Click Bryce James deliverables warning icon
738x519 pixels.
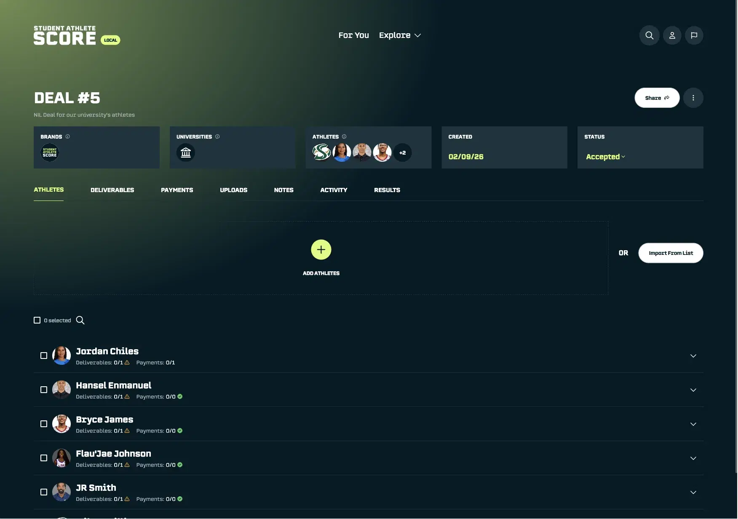tap(127, 431)
